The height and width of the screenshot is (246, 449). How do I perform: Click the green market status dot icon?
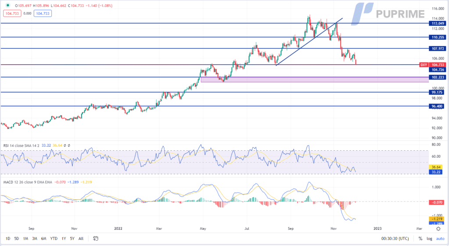click(x=7, y=5)
